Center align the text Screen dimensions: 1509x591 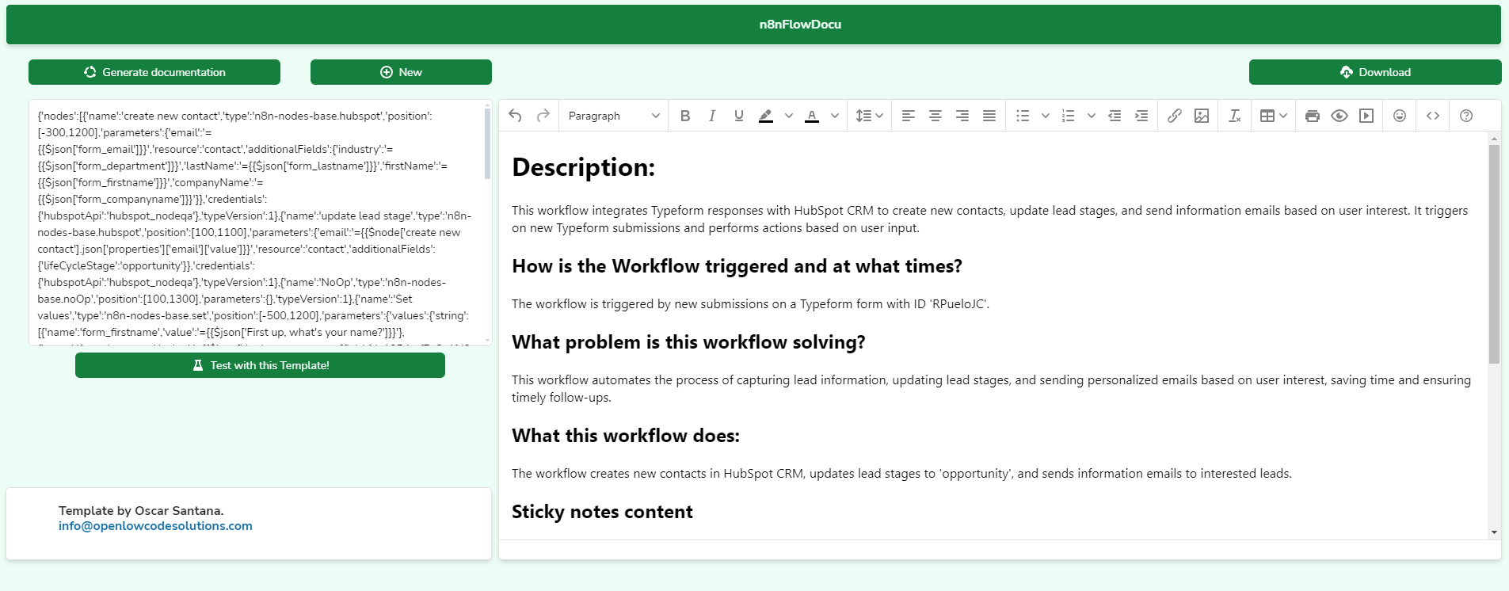click(936, 116)
